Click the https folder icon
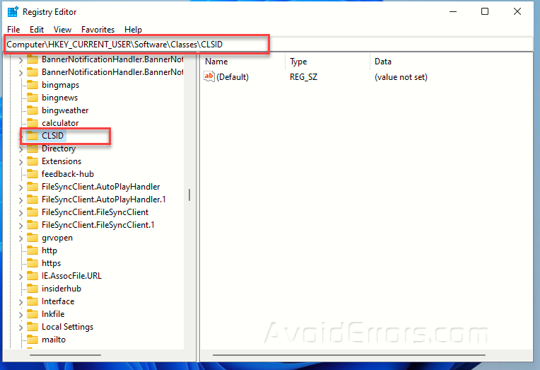This screenshot has height=370, width=540. point(33,263)
